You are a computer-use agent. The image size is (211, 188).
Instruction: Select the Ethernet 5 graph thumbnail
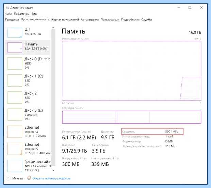click(15, 149)
